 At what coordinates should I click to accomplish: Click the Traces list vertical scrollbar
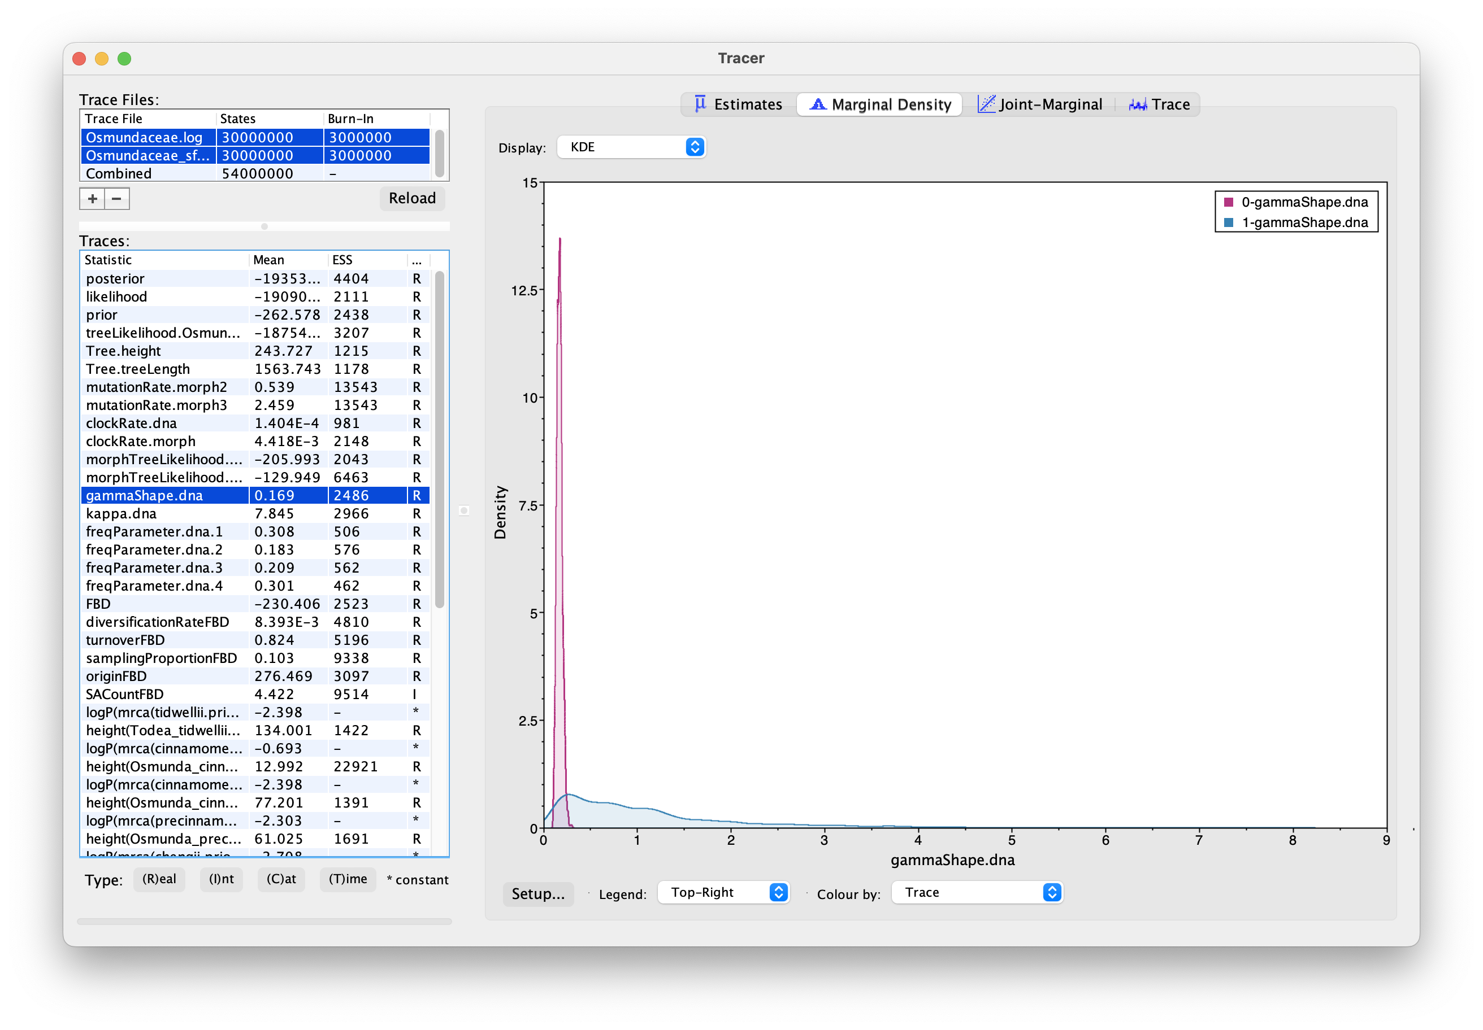click(440, 439)
